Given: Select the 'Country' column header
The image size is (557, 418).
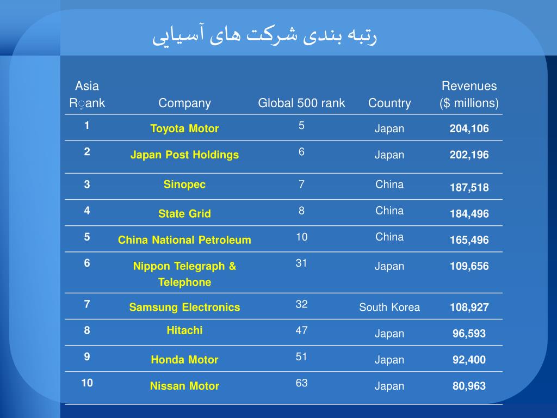Looking at the screenshot, I should [x=389, y=103].
